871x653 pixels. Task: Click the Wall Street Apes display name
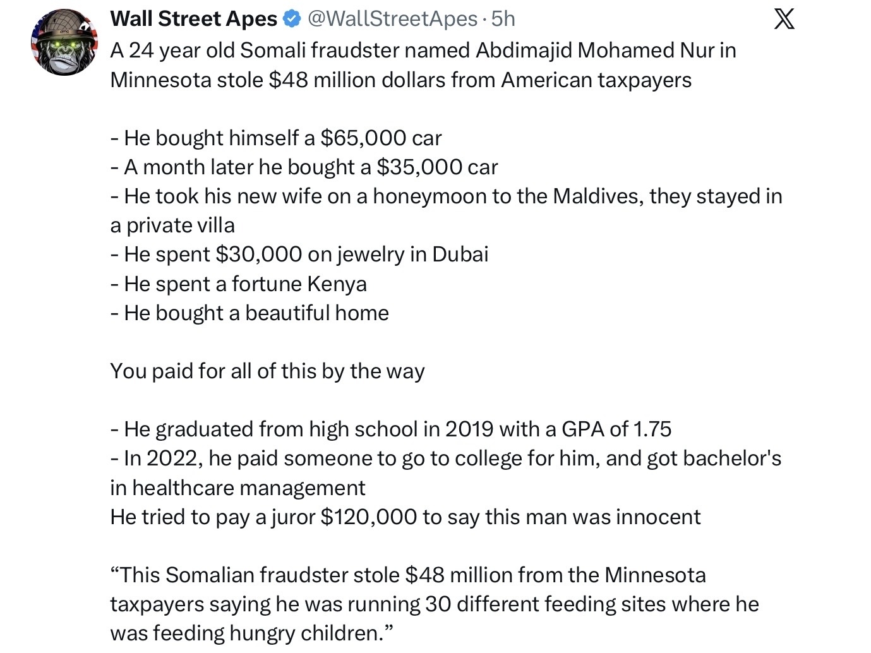[x=193, y=19]
